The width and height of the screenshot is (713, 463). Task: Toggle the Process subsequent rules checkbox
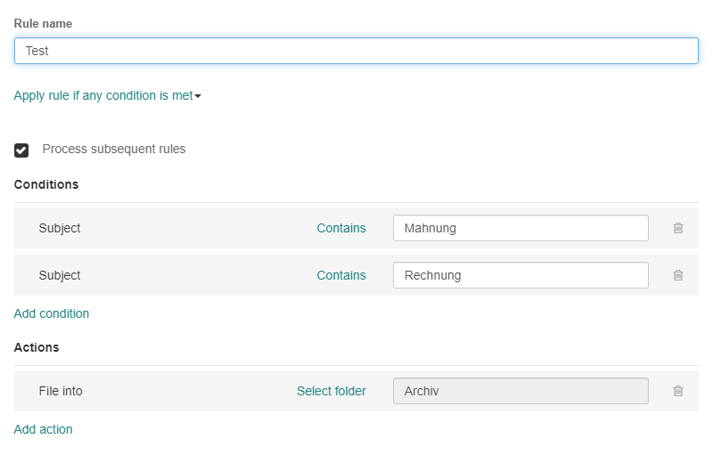(x=21, y=150)
